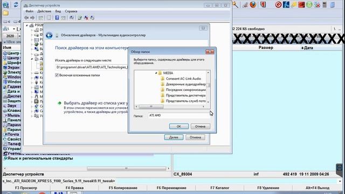Viewport: 345px width, 194px height.
Task: Click 'F4 Правка' function button
Action: coord(74,188)
